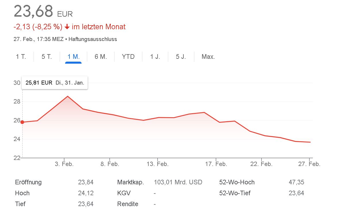Image resolution: width=345 pixels, height=211 pixels.
Task: Click the 52-Wo-Hoch value 47,35
Action: (x=296, y=182)
